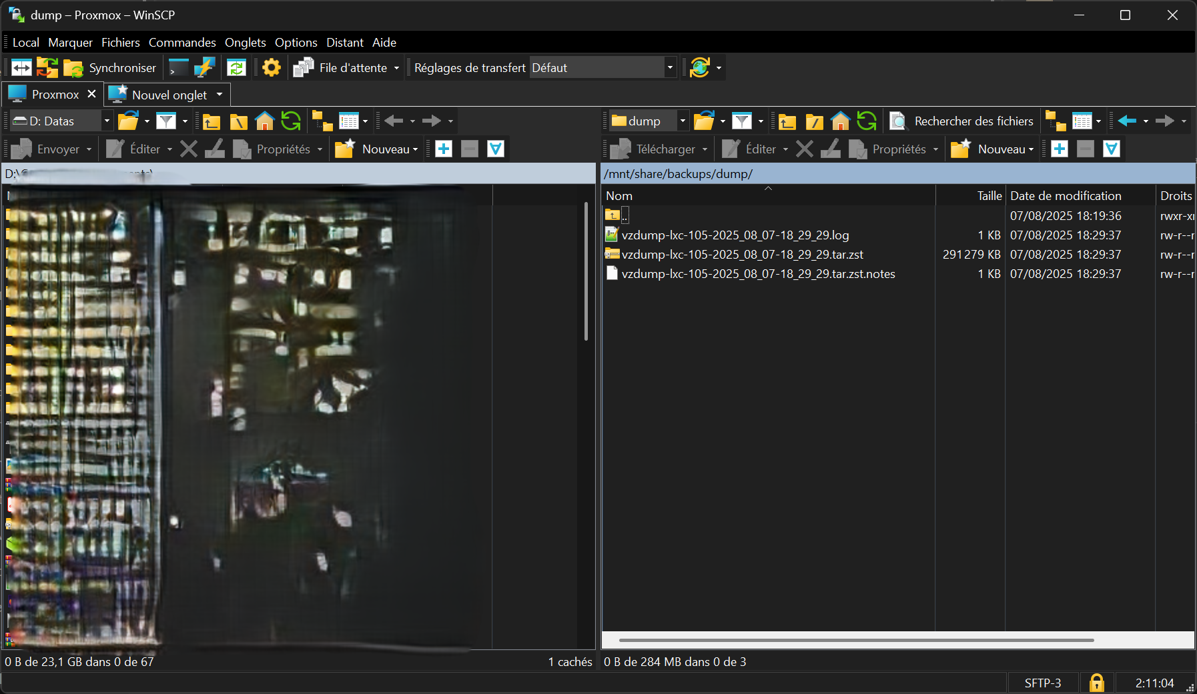Switch to the Nouvel onglet tab
This screenshot has height=694, width=1197.
click(x=169, y=95)
